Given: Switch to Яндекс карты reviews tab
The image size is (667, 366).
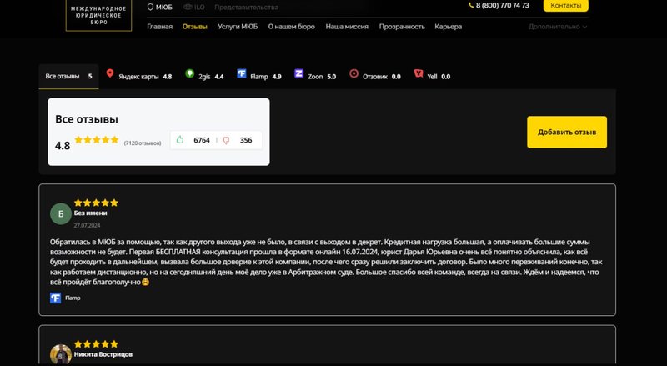Looking at the screenshot, I should click(x=139, y=76).
